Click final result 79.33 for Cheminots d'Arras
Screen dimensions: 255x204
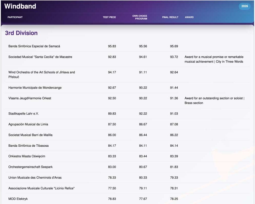[x=174, y=177]
